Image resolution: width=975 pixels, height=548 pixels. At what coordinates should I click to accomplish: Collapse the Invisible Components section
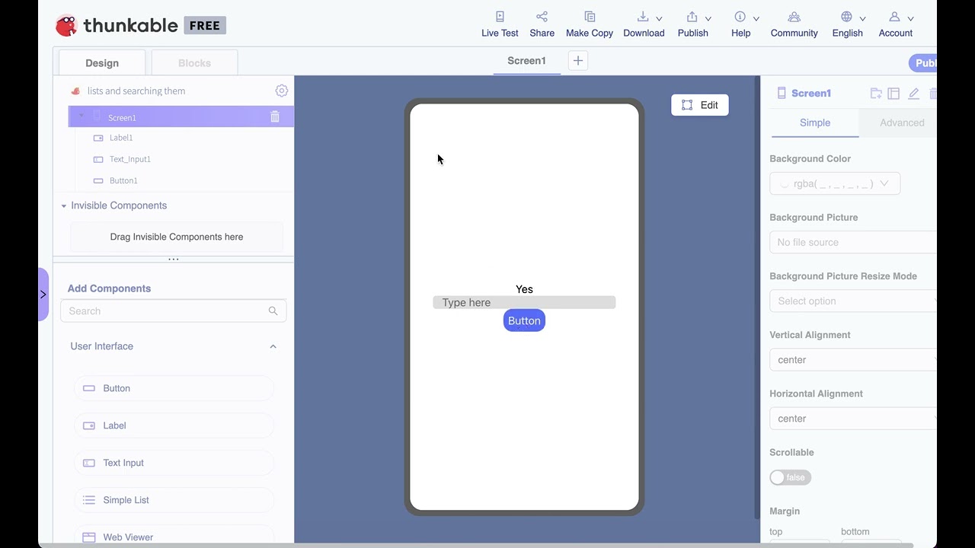64,205
